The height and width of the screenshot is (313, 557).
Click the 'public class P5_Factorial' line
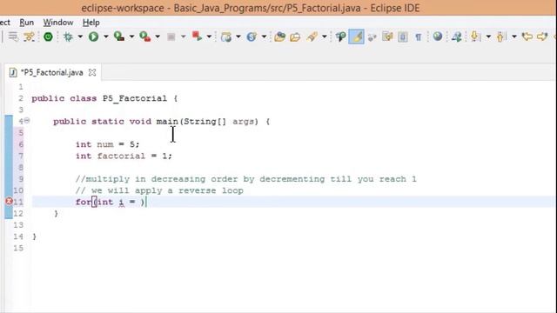coord(104,98)
